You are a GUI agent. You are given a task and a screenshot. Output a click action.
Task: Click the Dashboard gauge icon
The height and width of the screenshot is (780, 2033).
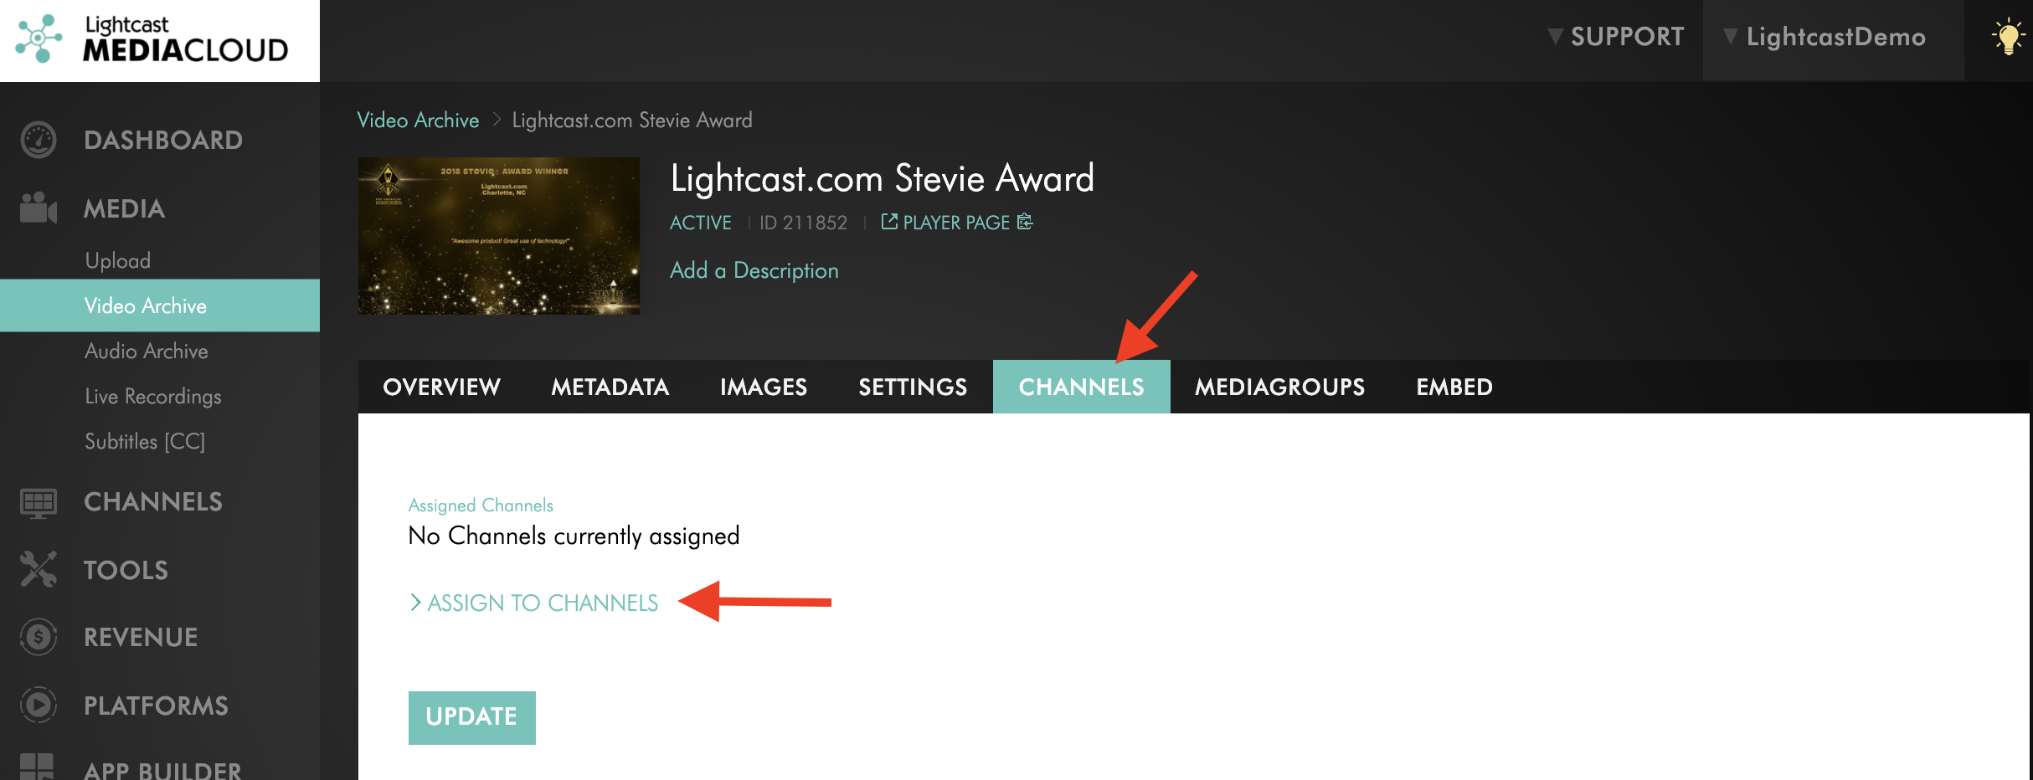pyautogui.click(x=39, y=140)
